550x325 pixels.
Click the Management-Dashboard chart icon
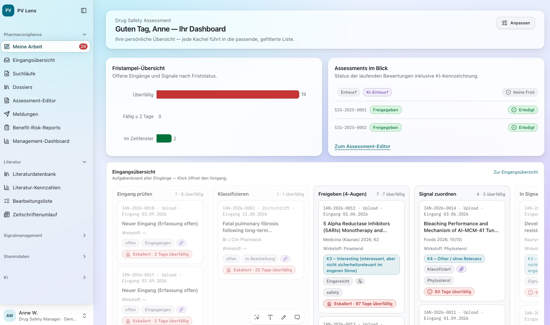click(7, 141)
